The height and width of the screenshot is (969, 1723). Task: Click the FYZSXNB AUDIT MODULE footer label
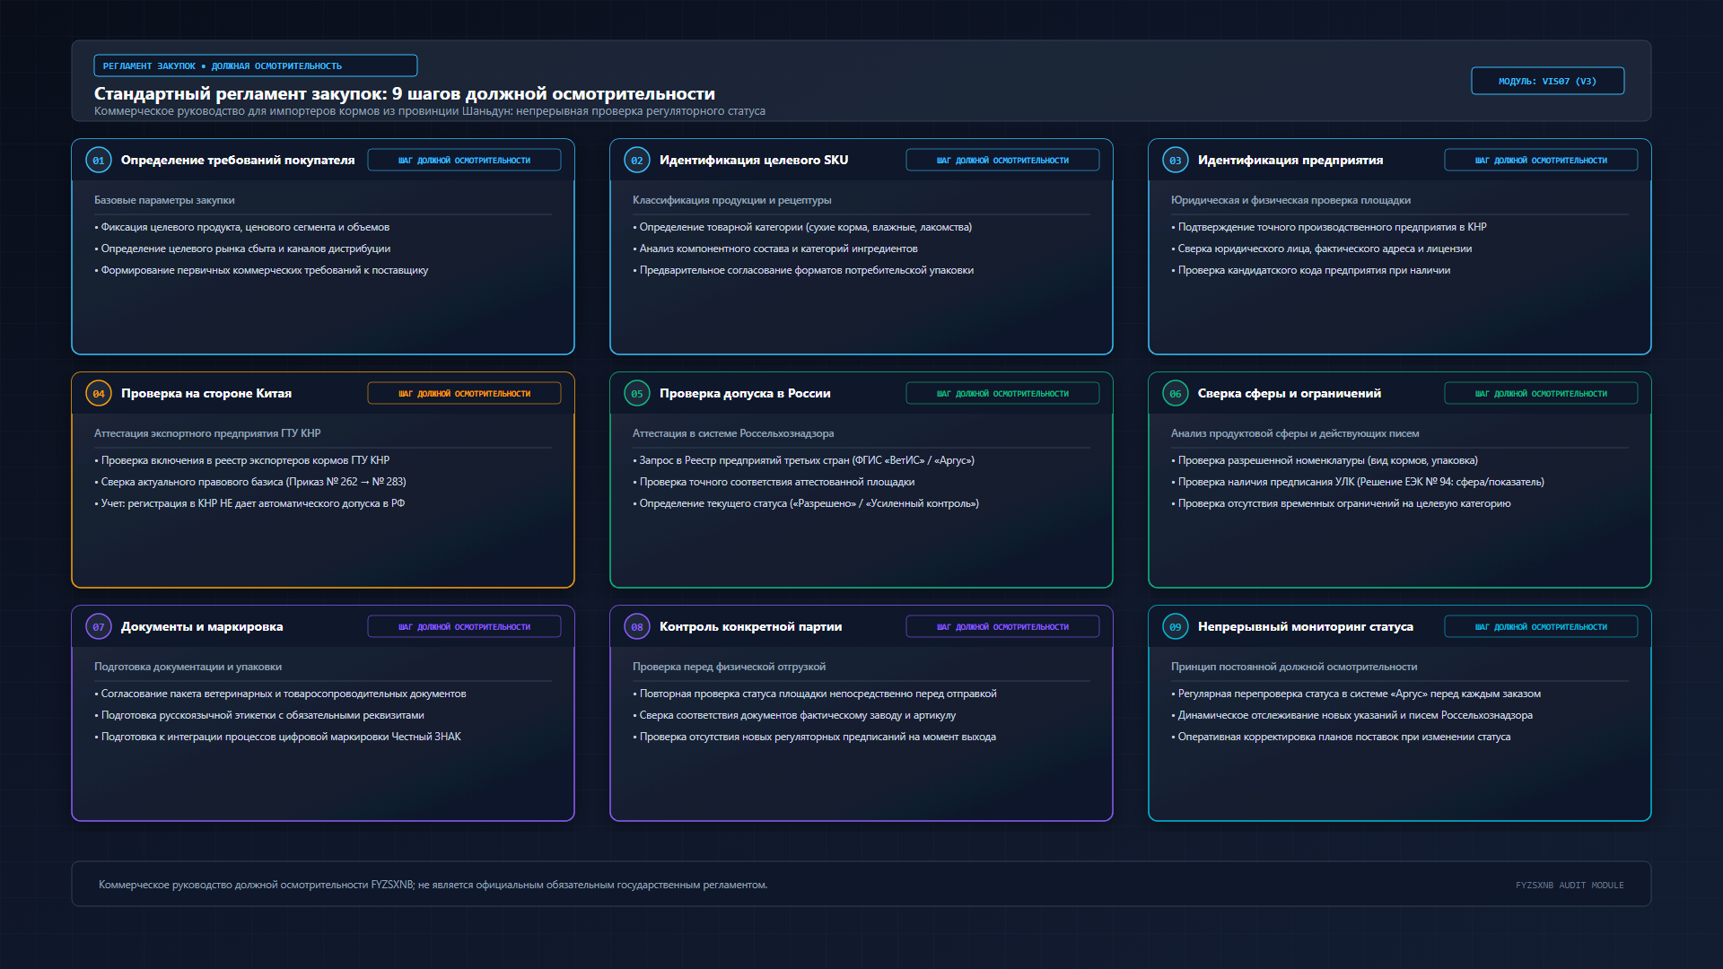(x=1570, y=886)
